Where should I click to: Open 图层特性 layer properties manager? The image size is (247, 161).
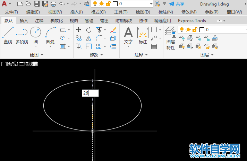pyautogui.click(x=170, y=37)
